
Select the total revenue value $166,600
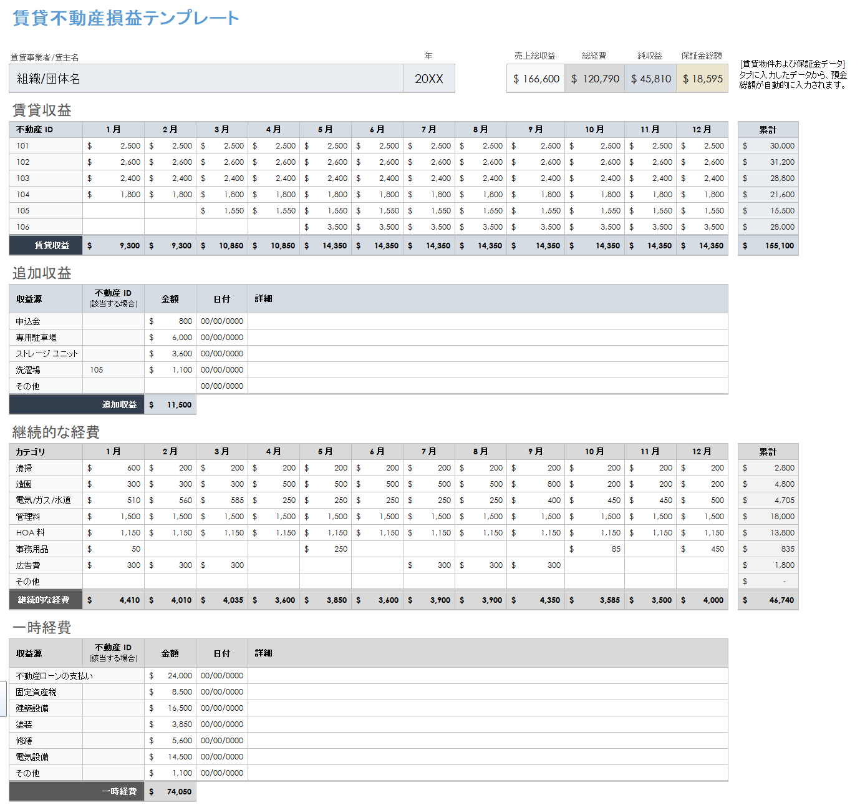click(x=536, y=79)
